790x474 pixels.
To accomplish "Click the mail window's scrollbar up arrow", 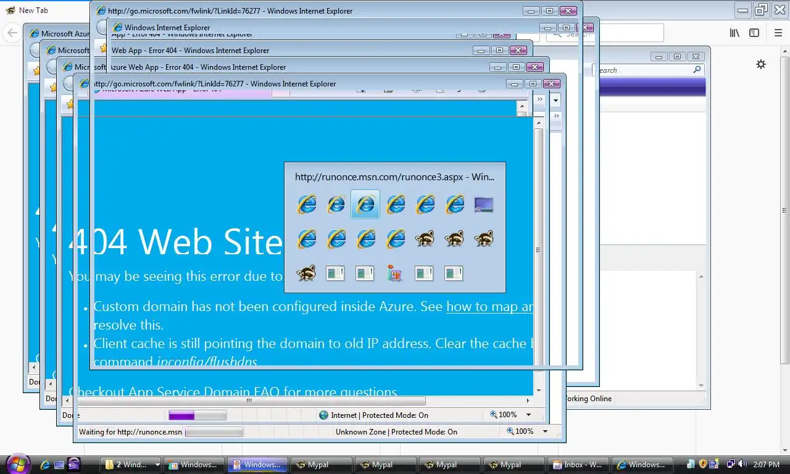I will coord(701,276).
